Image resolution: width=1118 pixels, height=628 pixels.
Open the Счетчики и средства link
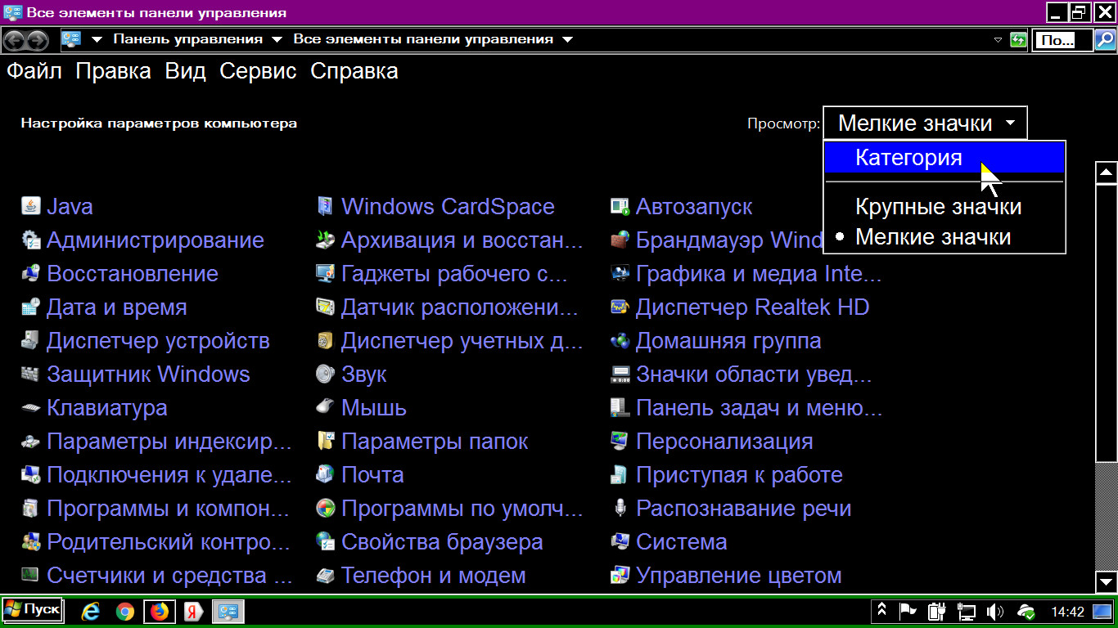tap(169, 576)
